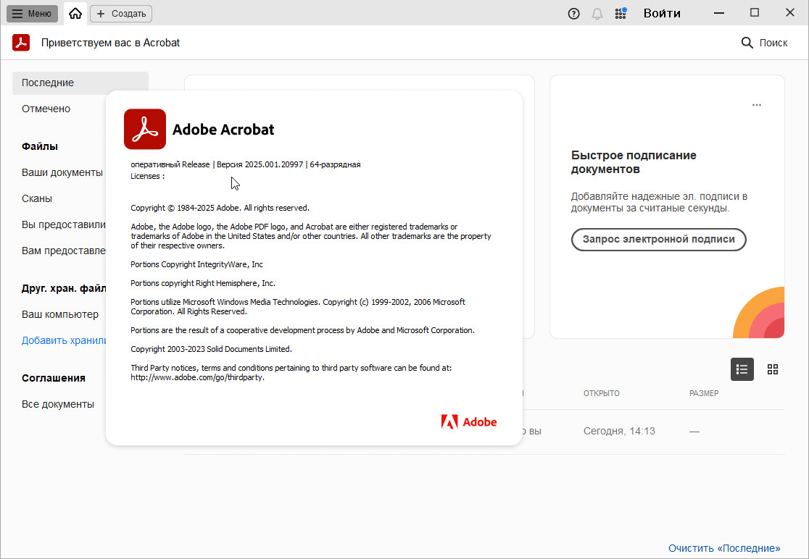Screen dimensions: 809x559
Task: Click the Создать button
Action: coord(121,13)
